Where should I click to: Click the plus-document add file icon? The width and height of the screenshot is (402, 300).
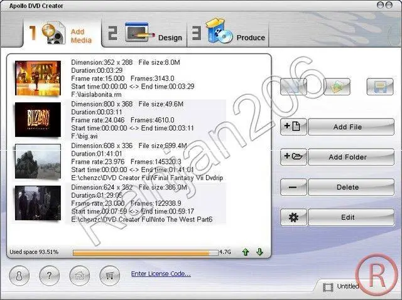click(x=293, y=127)
